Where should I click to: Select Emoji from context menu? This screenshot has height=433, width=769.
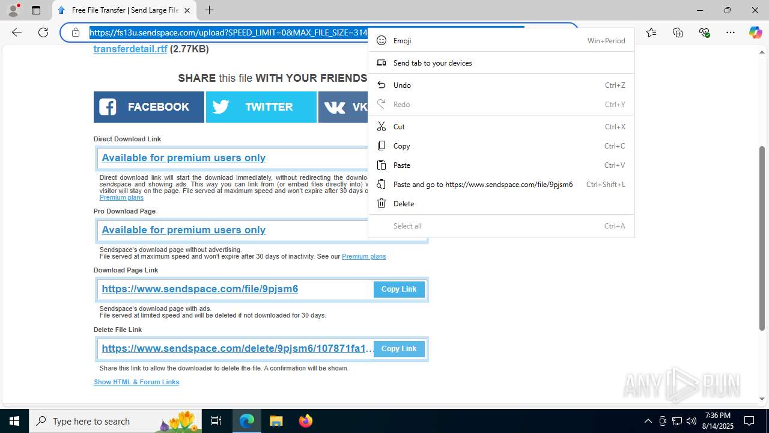tap(501, 40)
